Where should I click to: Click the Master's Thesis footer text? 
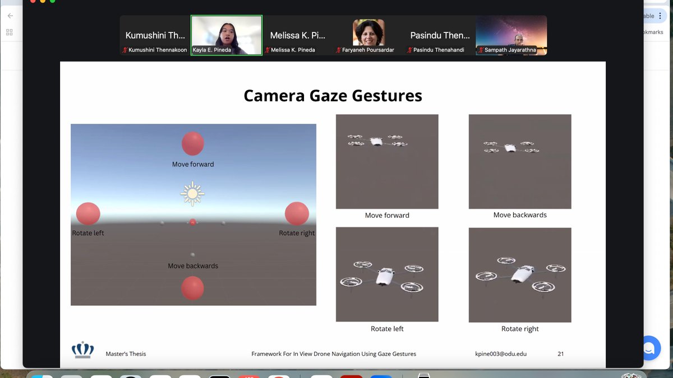[x=126, y=354]
